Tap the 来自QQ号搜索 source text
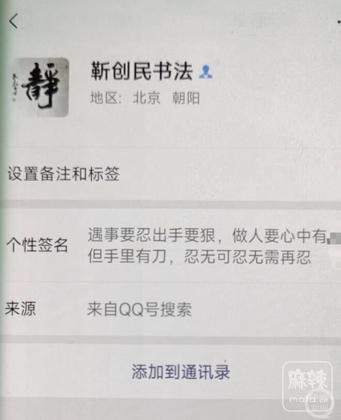The image size is (341, 420). tap(139, 309)
